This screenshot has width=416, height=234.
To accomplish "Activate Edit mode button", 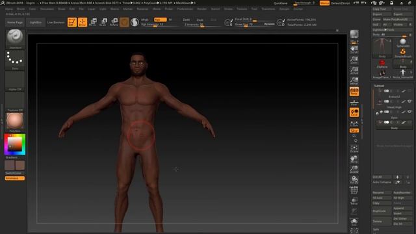I will (72, 22).
